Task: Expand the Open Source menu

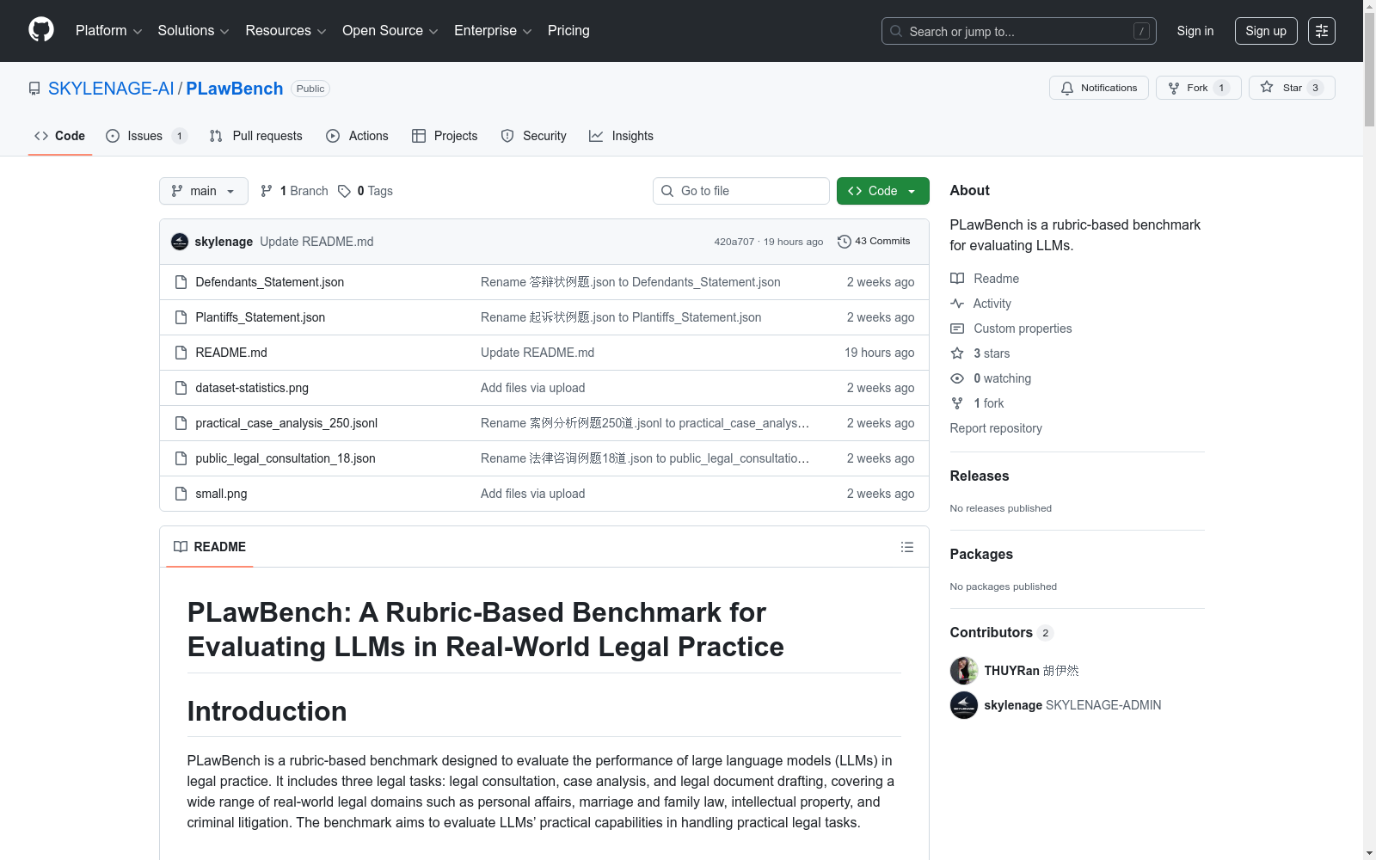Action: [390, 31]
